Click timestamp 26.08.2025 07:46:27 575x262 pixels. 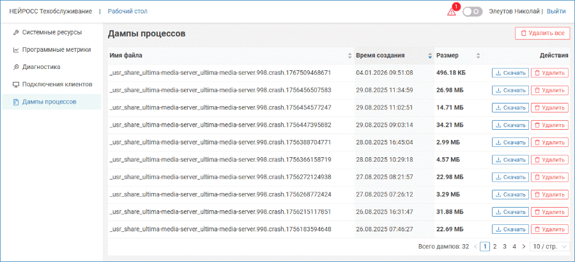pos(385,229)
